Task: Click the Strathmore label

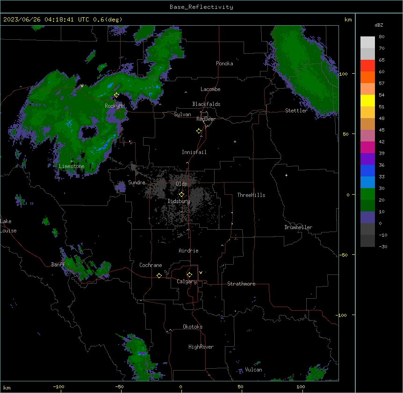Action: tap(241, 284)
